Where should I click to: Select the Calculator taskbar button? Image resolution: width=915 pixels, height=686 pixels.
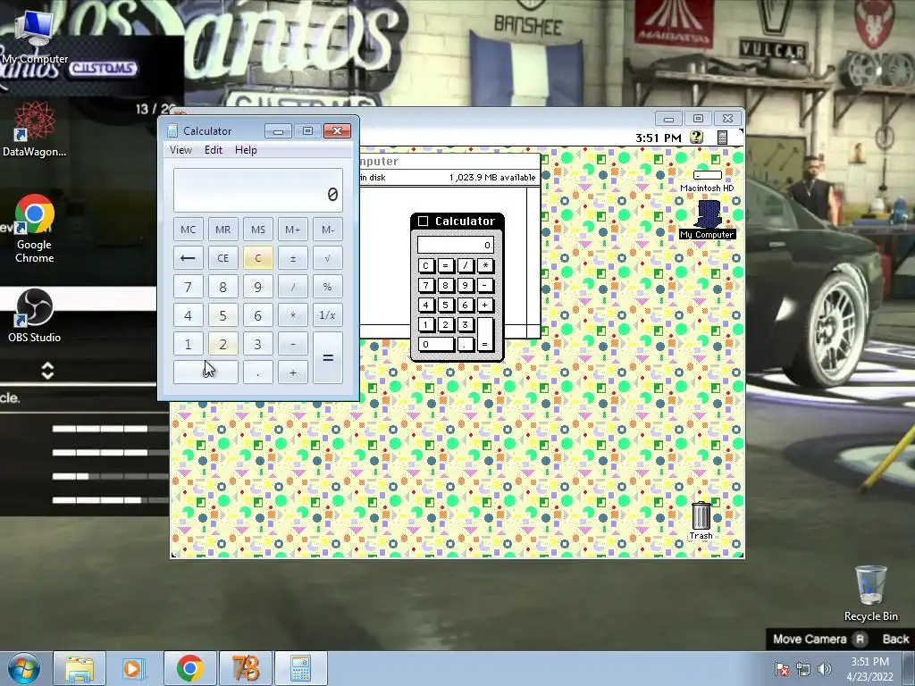[300, 668]
